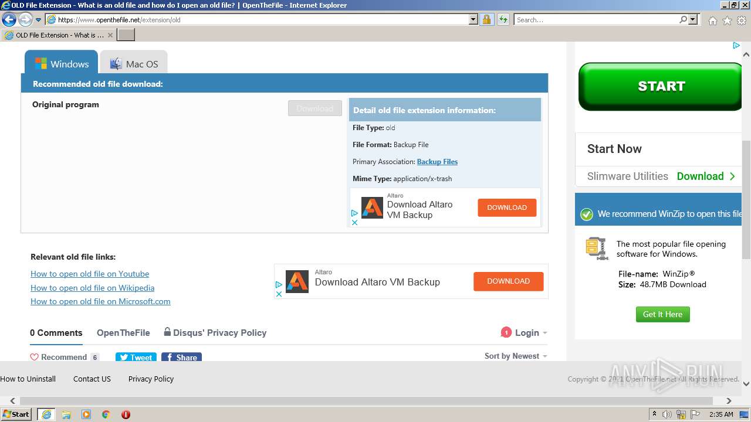Click into the browser Search box
The image size is (751, 422).
pos(596,19)
